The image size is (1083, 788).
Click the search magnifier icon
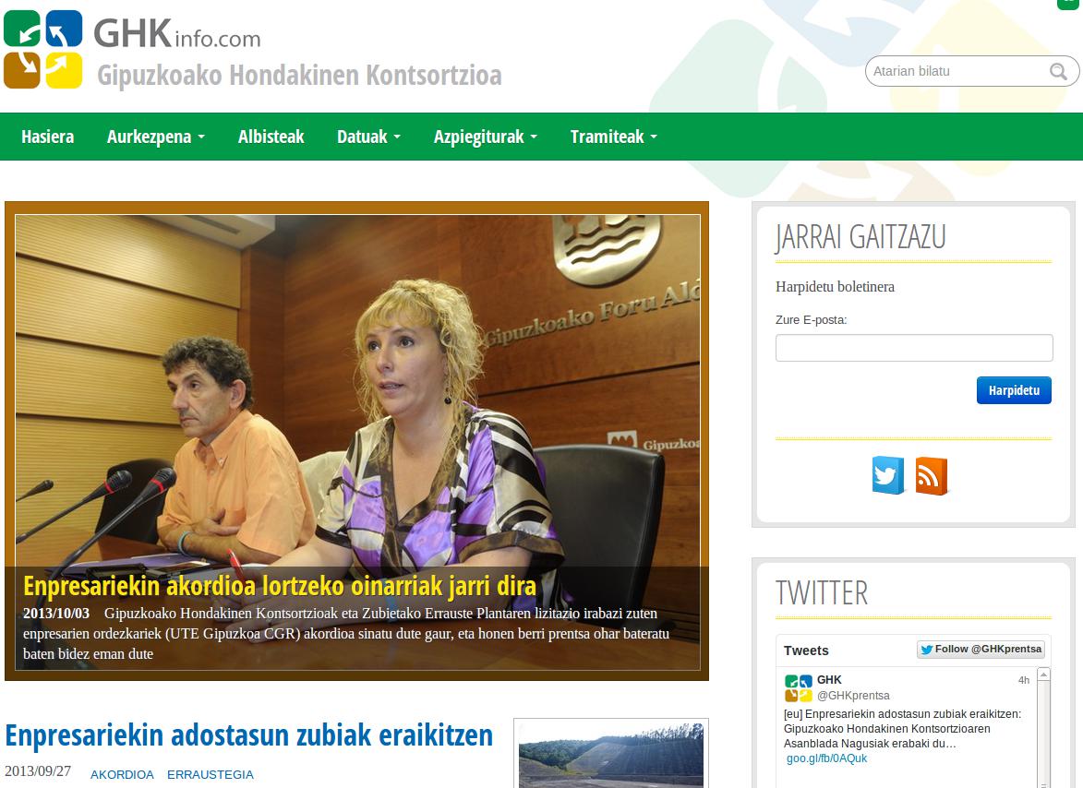[x=1058, y=71]
